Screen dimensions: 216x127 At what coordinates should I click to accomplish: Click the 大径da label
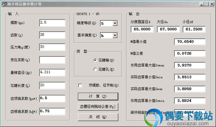pyautogui.click(x=162, y=22)
